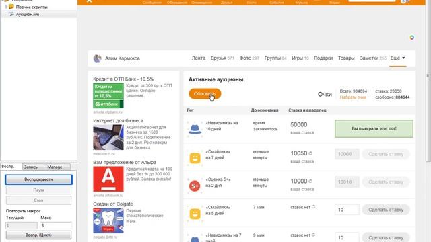Image resolution: width=431 pixels, height=242 pixels.
Task: Open the Подарки section
Action: [x=323, y=58]
